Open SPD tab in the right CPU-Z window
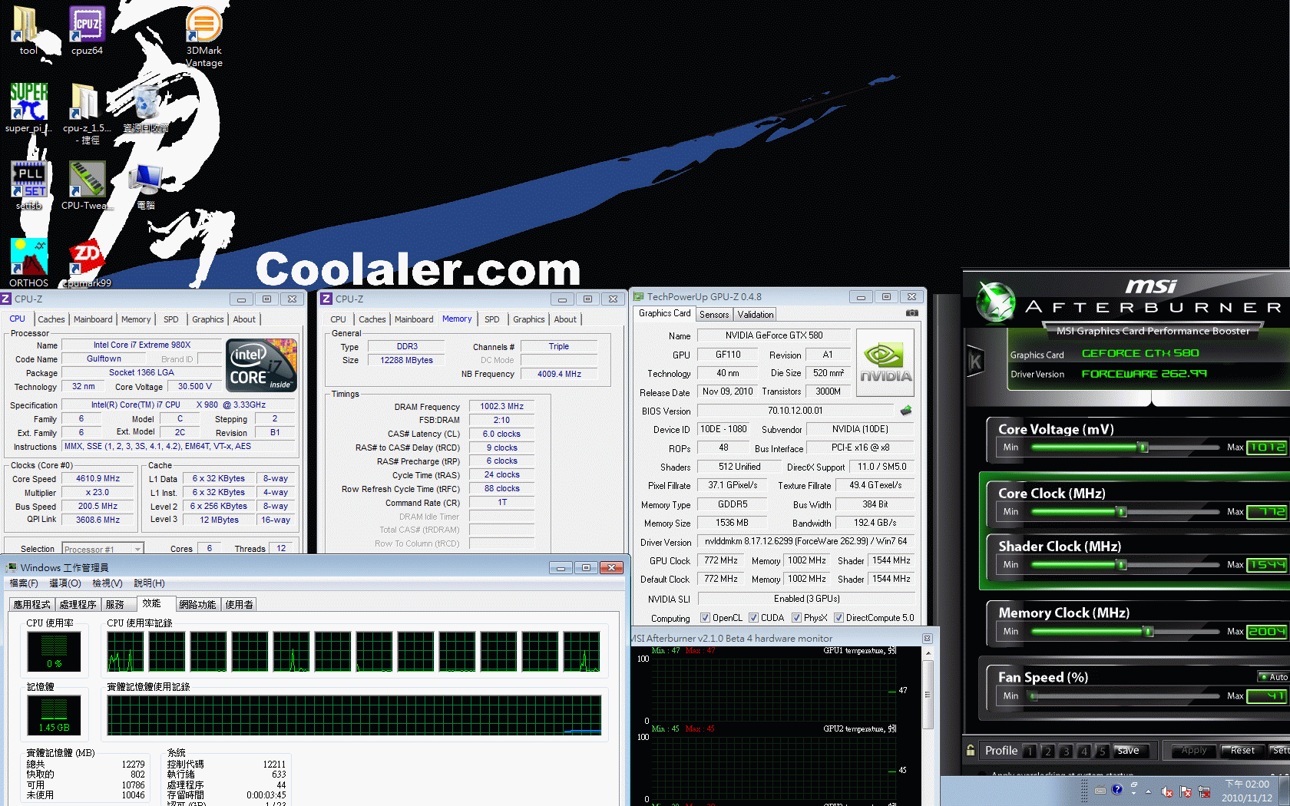This screenshot has width=1290, height=806. click(x=492, y=319)
